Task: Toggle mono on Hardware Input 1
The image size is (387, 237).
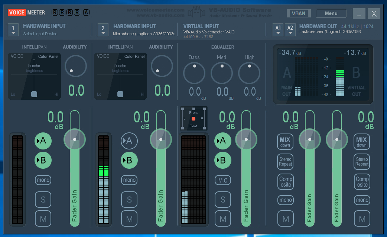Action: point(43,180)
